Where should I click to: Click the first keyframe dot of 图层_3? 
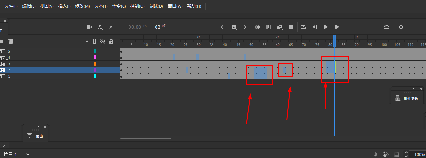click(x=121, y=64)
